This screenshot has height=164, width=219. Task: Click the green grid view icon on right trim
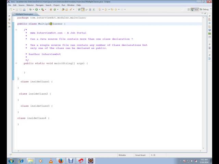pyautogui.click(x=209, y=33)
